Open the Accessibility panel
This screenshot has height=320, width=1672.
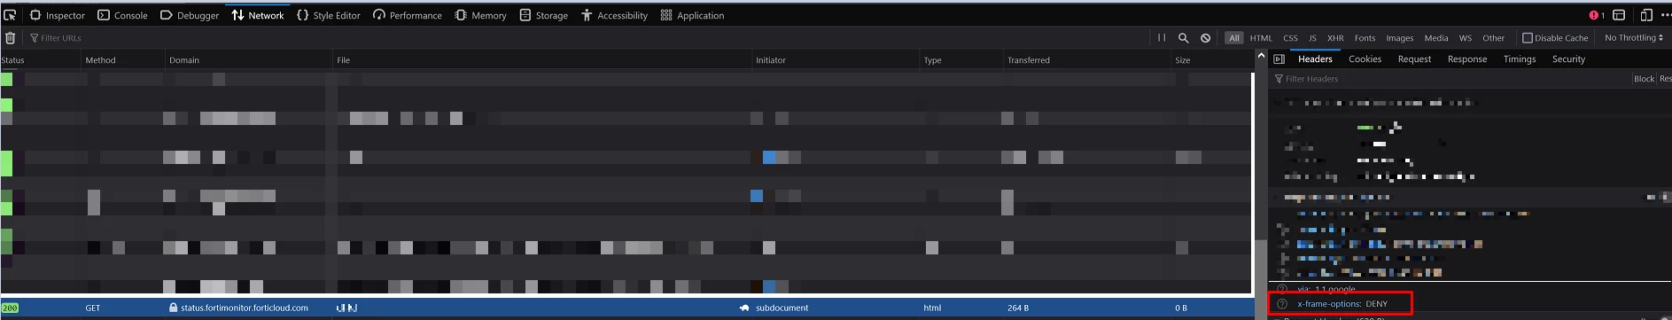point(614,15)
